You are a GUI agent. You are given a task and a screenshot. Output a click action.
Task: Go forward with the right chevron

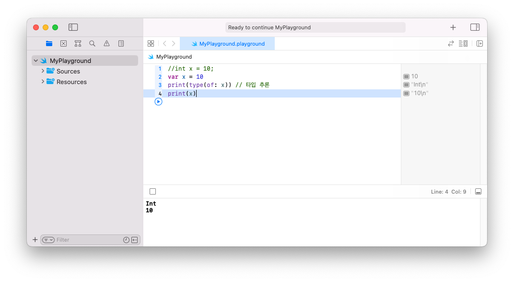click(x=174, y=43)
